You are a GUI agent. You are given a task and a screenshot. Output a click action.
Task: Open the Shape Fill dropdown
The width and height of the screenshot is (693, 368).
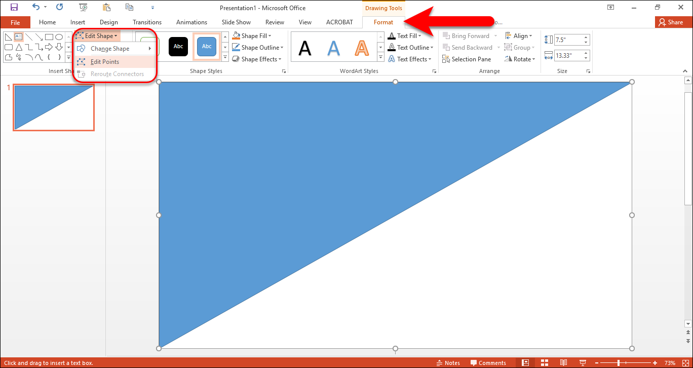point(252,36)
